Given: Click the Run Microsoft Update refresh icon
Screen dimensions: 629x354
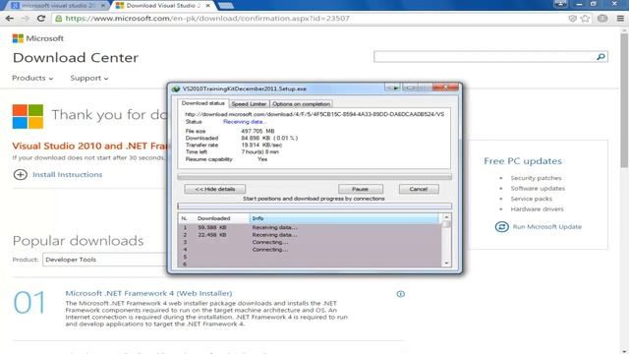Looking at the screenshot, I should (501, 227).
